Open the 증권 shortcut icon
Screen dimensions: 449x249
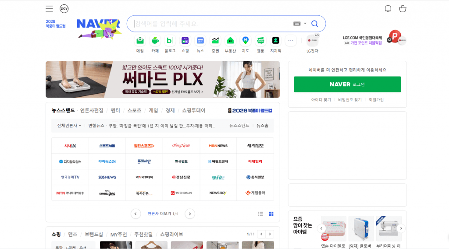click(215, 41)
